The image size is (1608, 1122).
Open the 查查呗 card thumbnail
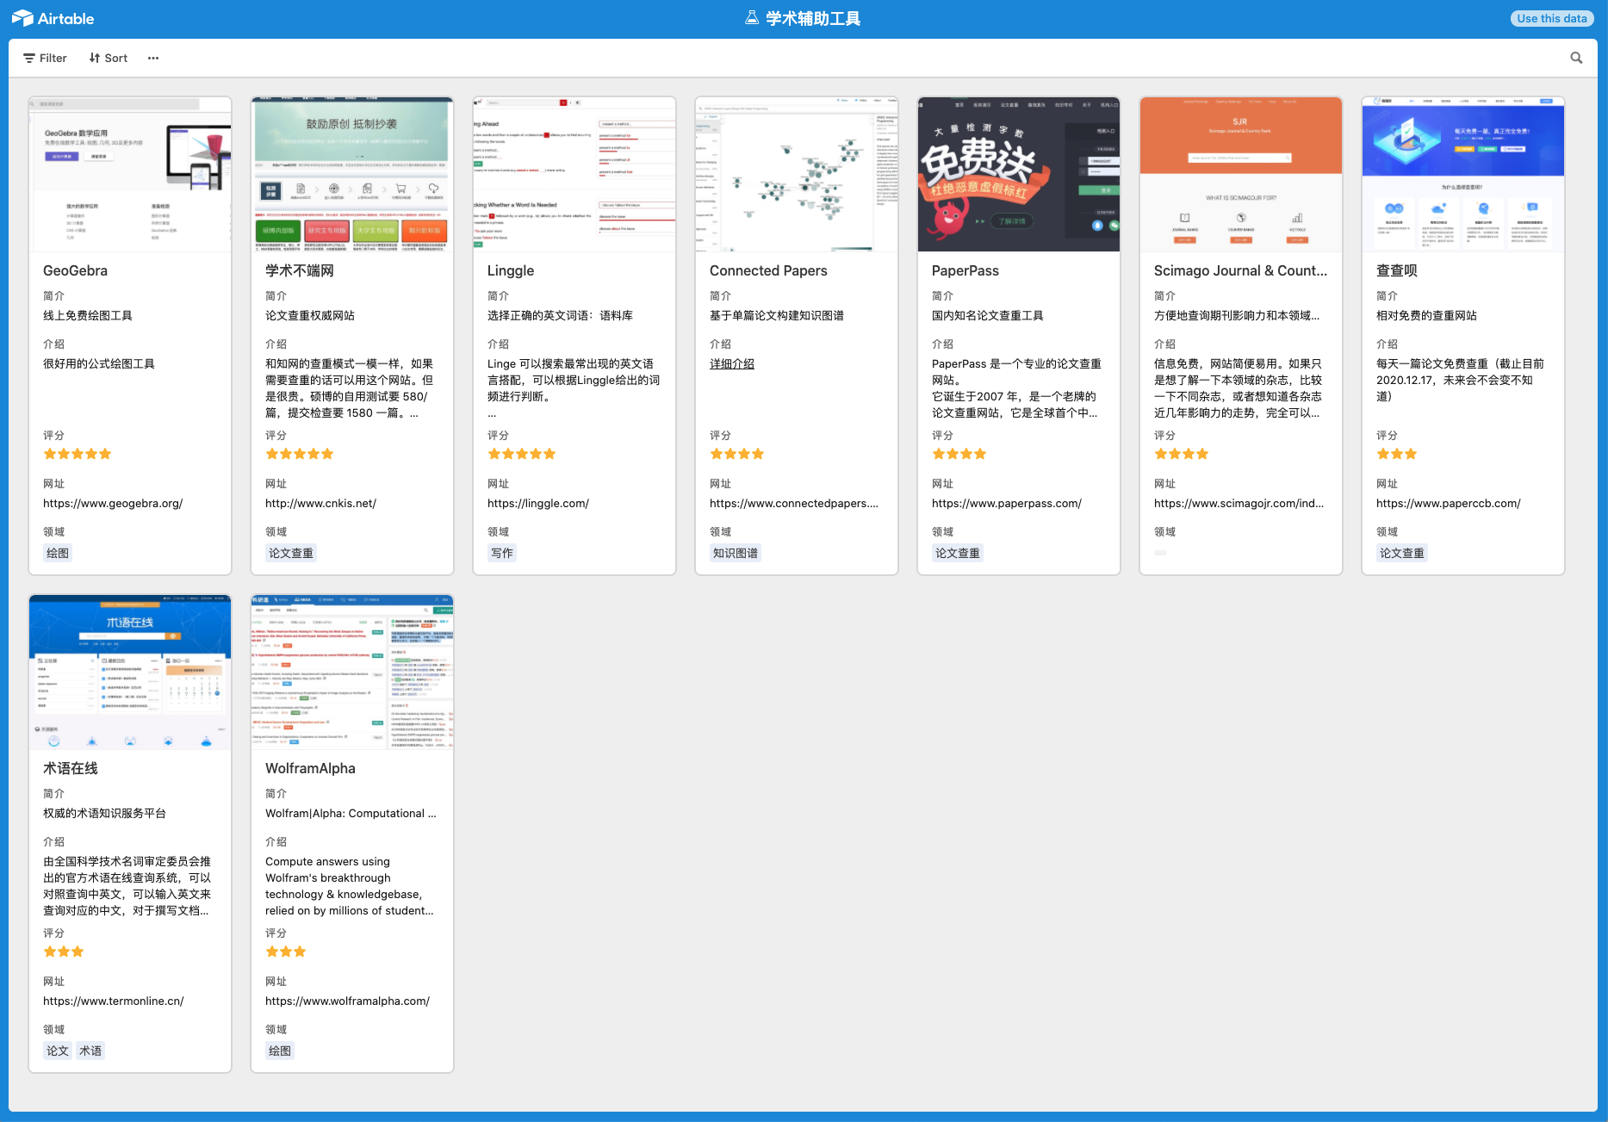point(1463,174)
